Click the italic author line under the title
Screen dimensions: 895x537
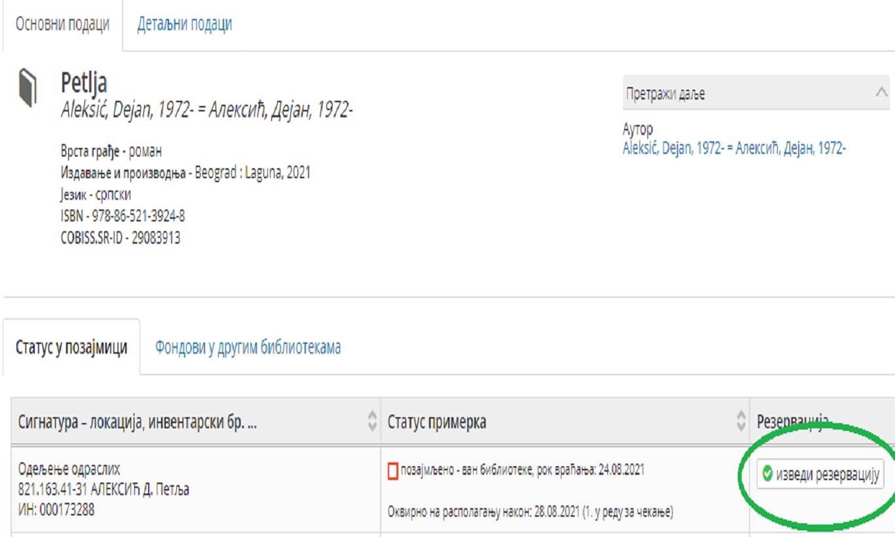[207, 110]
